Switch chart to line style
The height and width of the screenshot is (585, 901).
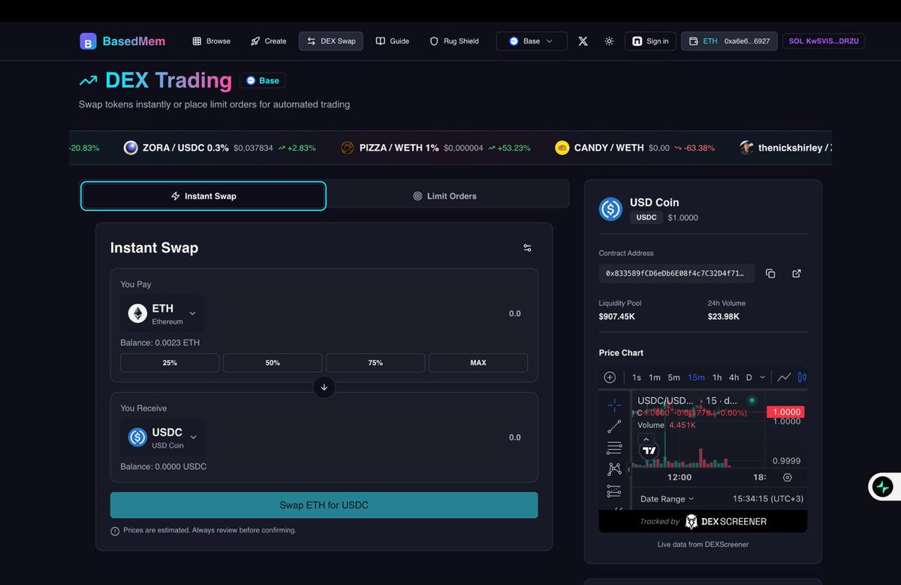coord(784,377)
